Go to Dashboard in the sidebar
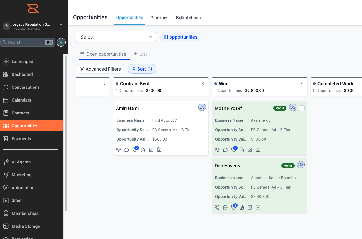Viewport: 362px width, 239px height. click(x=32, y=74)
